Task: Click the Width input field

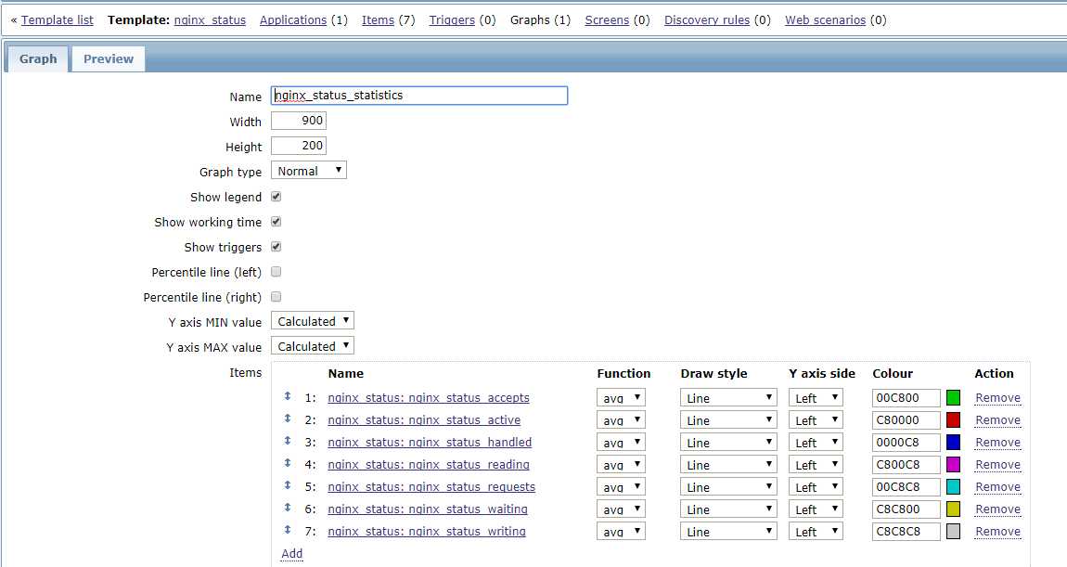Action: [299, 121]
